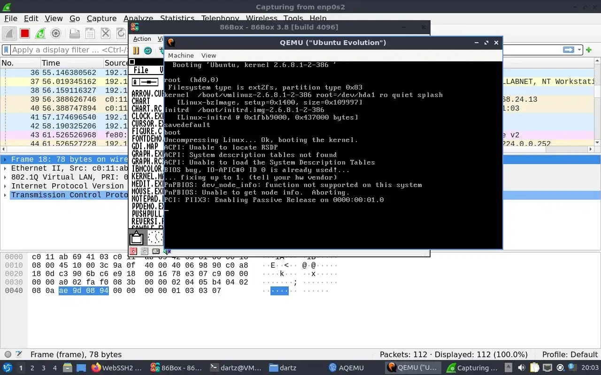601x375 pixels.
Task: Open Wireshark capture options gear
Action: 56,33
